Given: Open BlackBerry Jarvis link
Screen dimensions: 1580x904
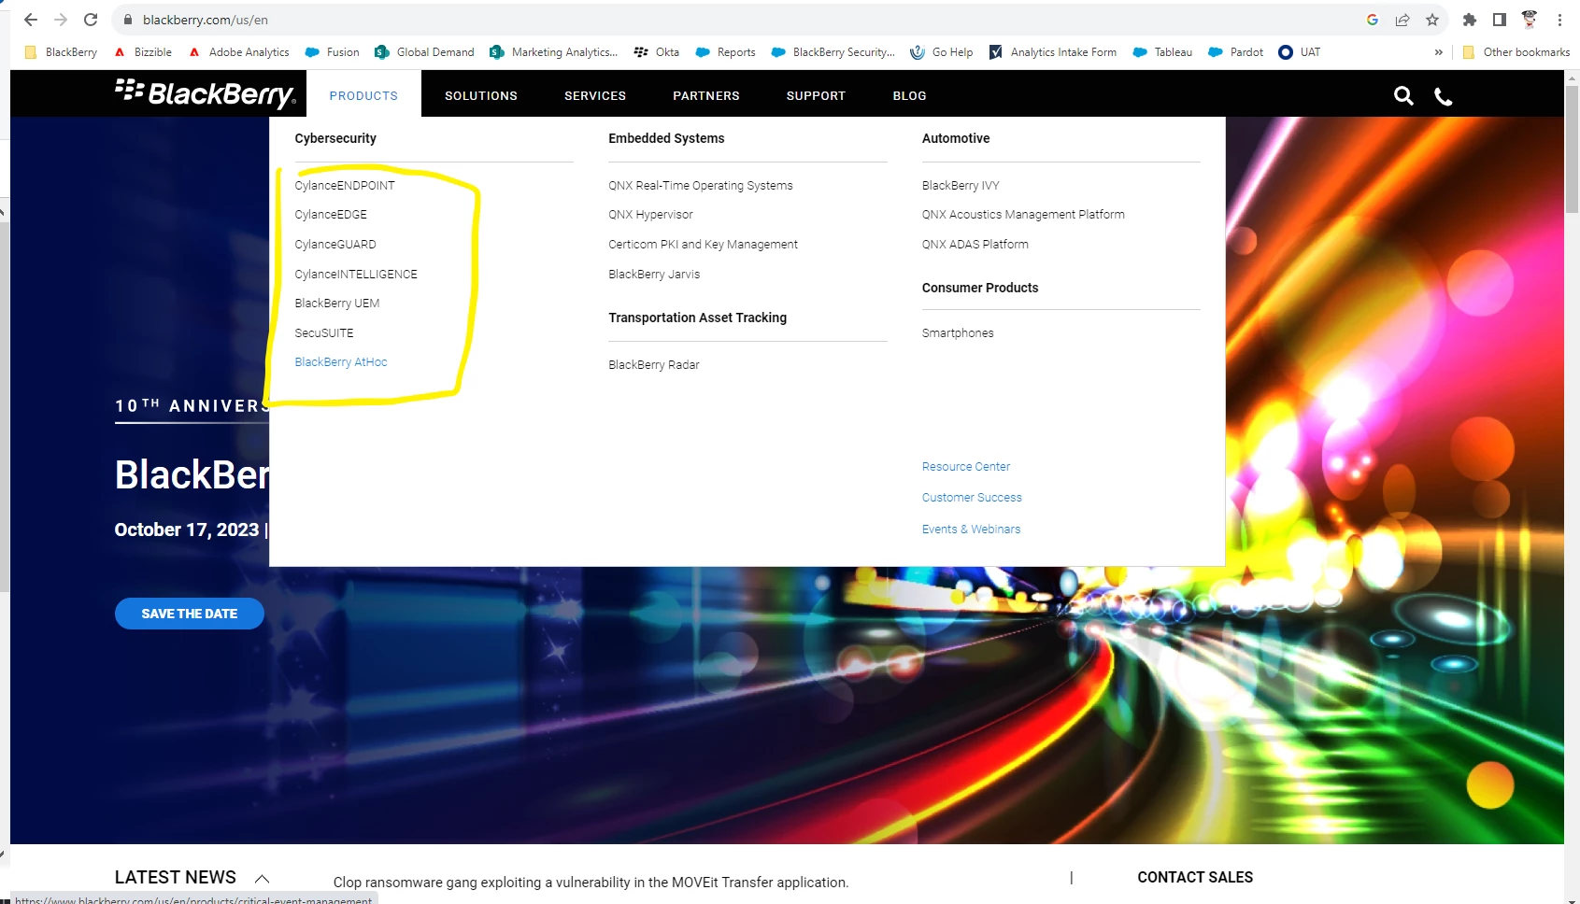Looking at the screenshot, I should (654, 275).
